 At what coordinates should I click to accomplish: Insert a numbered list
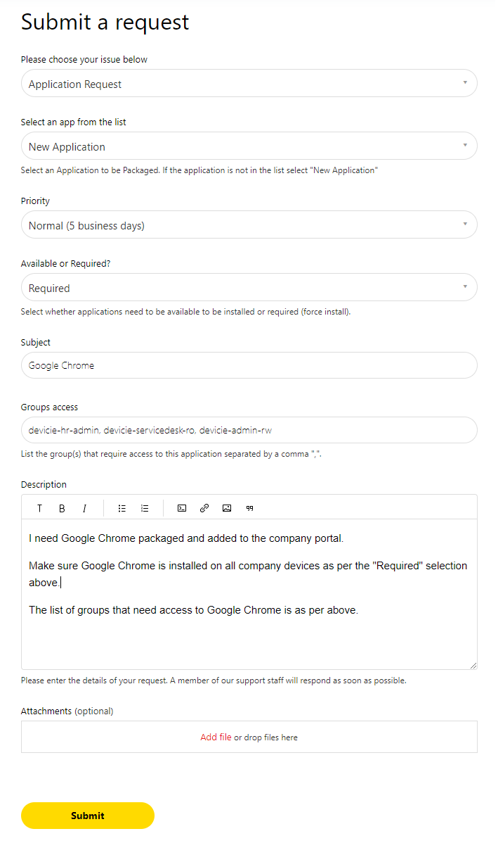(x=145, y=508)
